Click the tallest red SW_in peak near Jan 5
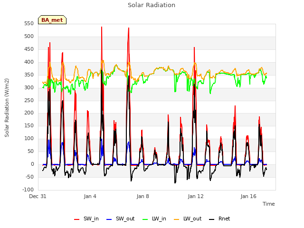The height and width of the screenshot is (228, 304). click(102, 28)
